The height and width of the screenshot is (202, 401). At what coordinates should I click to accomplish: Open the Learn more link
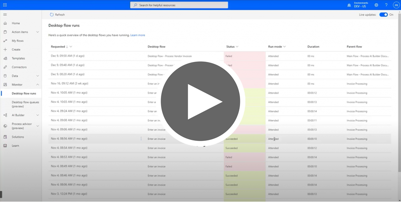[137, 35]
